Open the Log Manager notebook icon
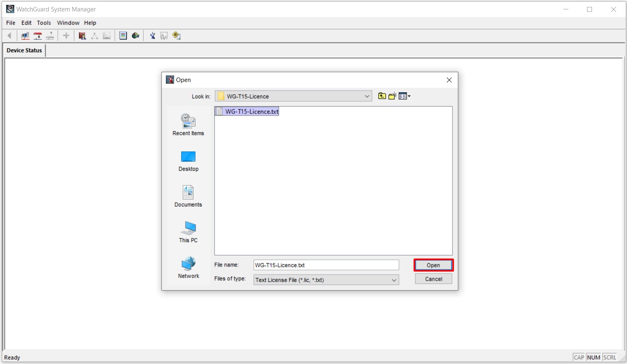This screenshot has width=627, height=364. [x=123, y=36]
